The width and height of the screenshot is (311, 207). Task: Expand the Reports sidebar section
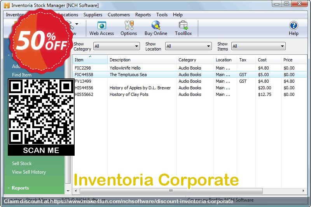(20, 188)
